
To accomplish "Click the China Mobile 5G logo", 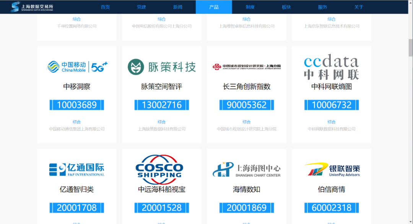I will (x=77, y=67).
